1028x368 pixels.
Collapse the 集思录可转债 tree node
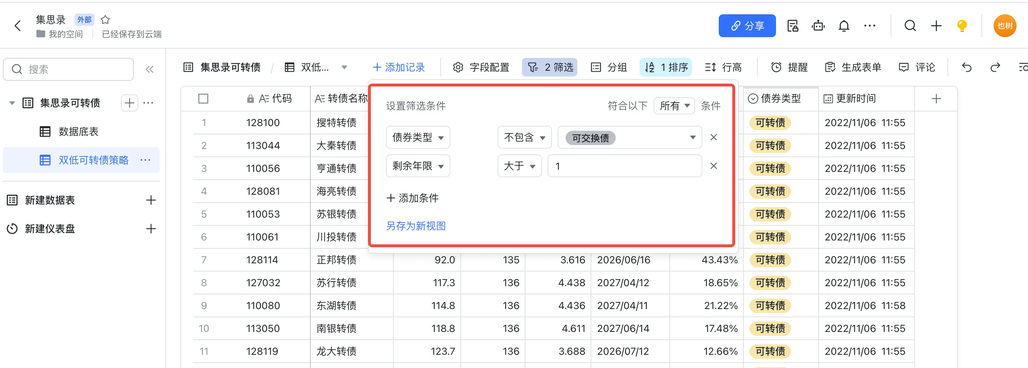(12, 103)
